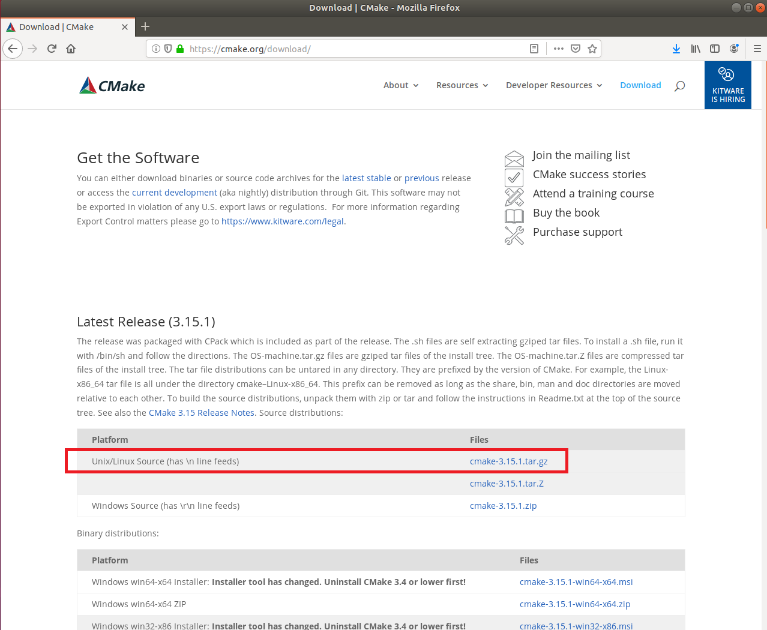Download cmake-3.15.1.tar.Z
The image size is (767, 630).
[x=507, y=484]
